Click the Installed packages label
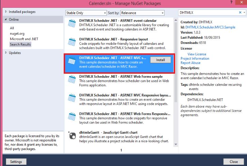The height and width of the screenshot is (166, 247). (x=22, y=12)
